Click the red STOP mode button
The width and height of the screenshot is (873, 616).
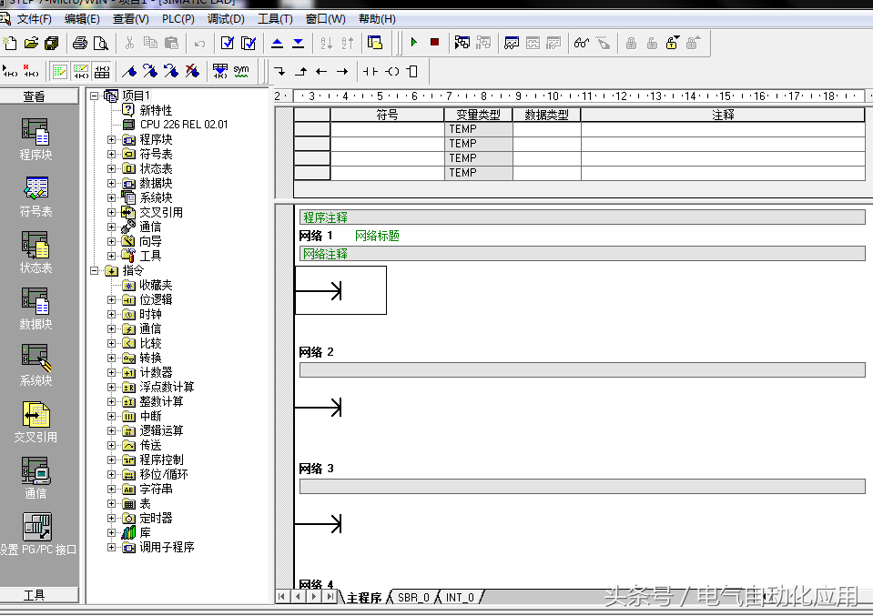434,43
